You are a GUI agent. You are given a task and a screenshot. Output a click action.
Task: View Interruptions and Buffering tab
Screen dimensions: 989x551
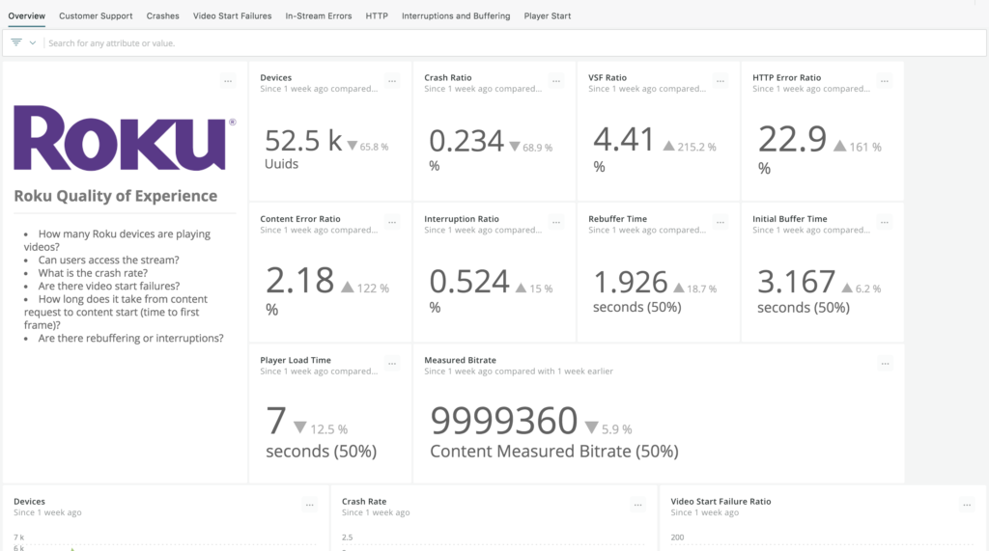(456, 15)
